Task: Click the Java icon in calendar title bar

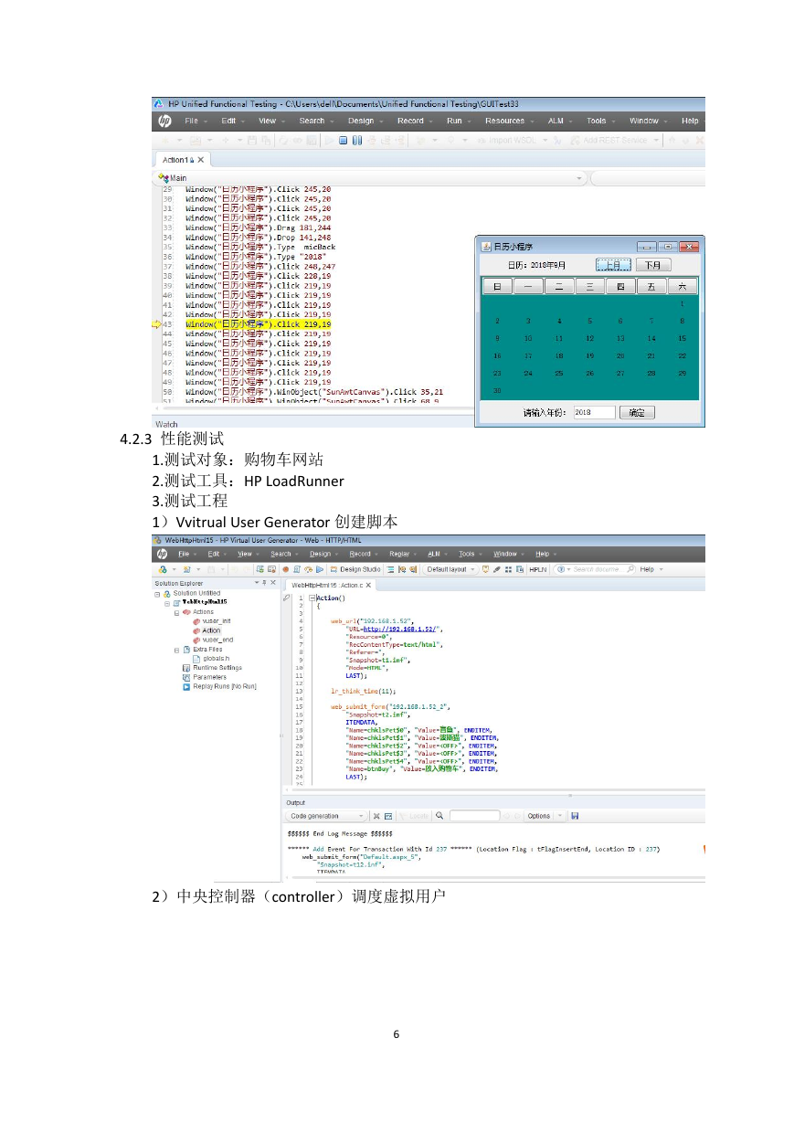Action: tap(485, 247)
